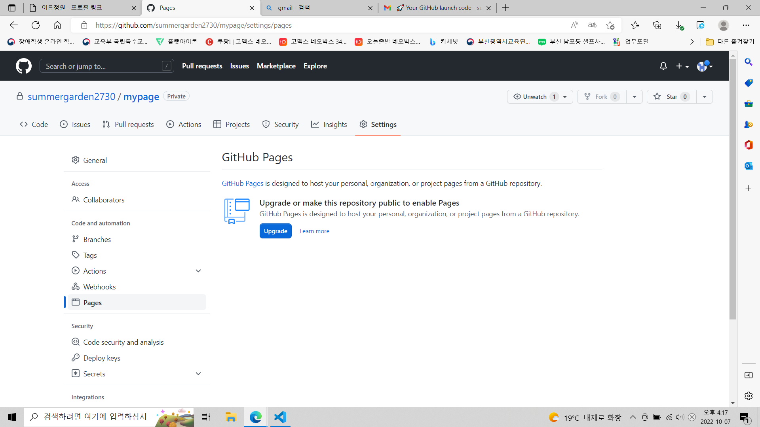The image size is (760, 427).
Task: View the Insights tab
Action: [x=329, y=125]
